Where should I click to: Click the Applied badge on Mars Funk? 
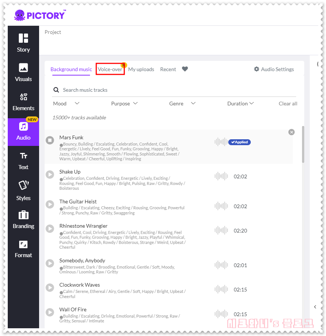[x=239, y=142]
